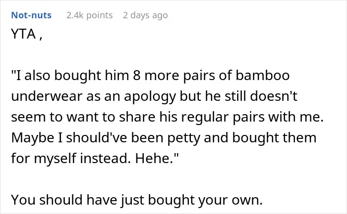Open the '2 days ago' timestamp permalink
This screenshot has height=214, width=347.
pyautogui.click(x=145, y=15)
